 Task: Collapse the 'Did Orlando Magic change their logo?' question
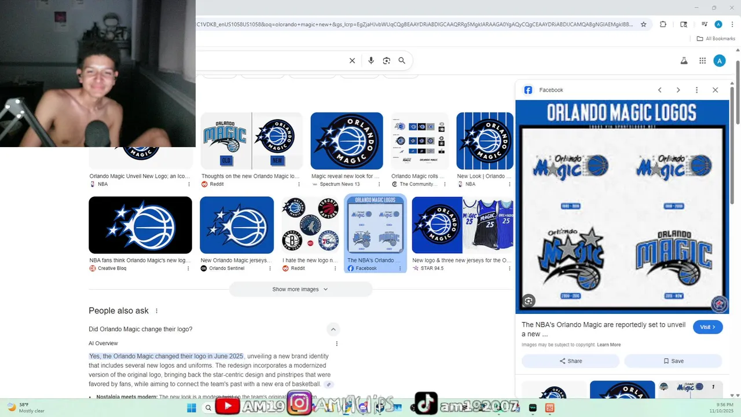point(333,330)
